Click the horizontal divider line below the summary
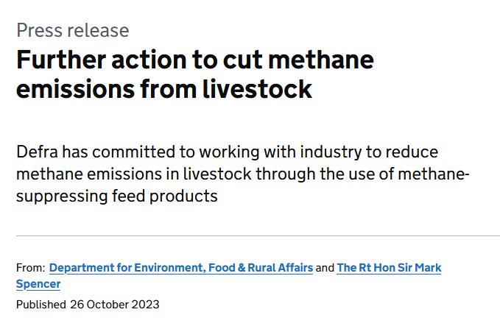Image resolution: width=500 pixels, height=326 pixels. tap(258, 236)
